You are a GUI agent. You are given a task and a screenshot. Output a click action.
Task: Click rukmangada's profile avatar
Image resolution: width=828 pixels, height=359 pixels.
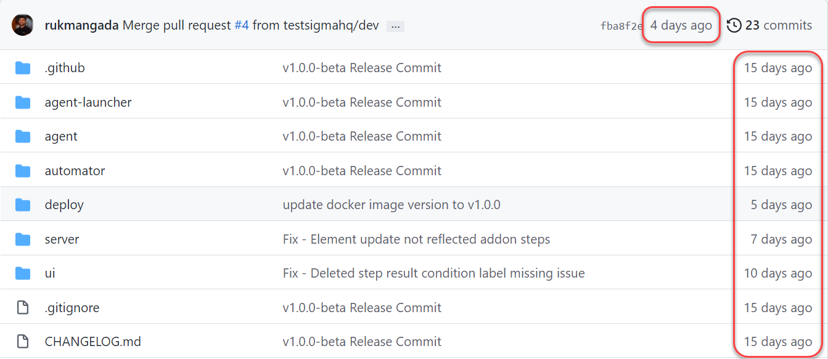pos(23,25)
